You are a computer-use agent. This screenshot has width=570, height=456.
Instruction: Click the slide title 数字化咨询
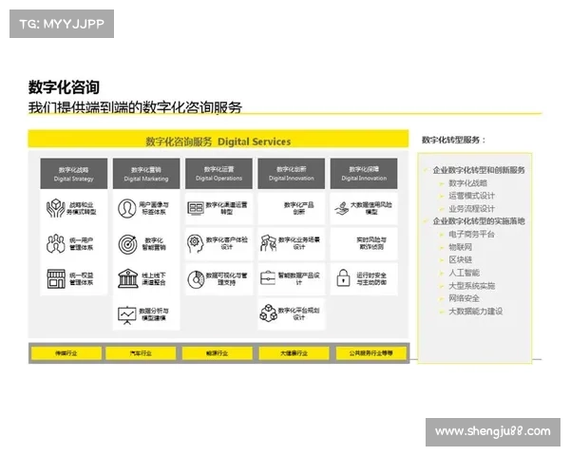coord(64,87)
